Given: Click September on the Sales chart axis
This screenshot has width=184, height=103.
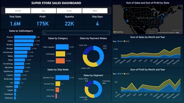Looking at the screenshot, I should click(160, 62).
